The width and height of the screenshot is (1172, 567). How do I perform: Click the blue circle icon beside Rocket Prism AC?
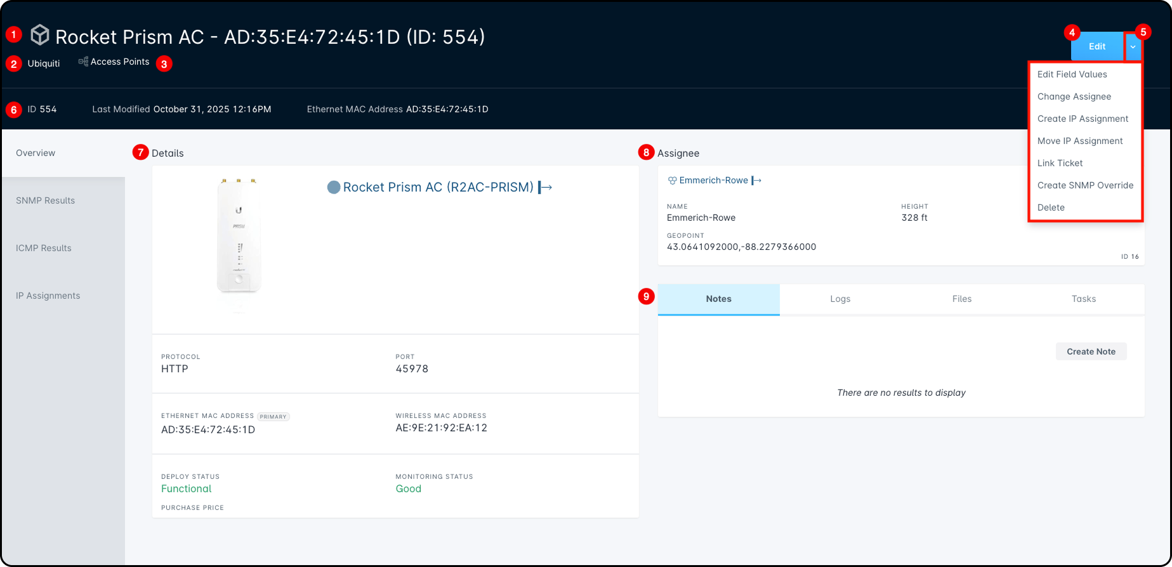click(334, 187)
